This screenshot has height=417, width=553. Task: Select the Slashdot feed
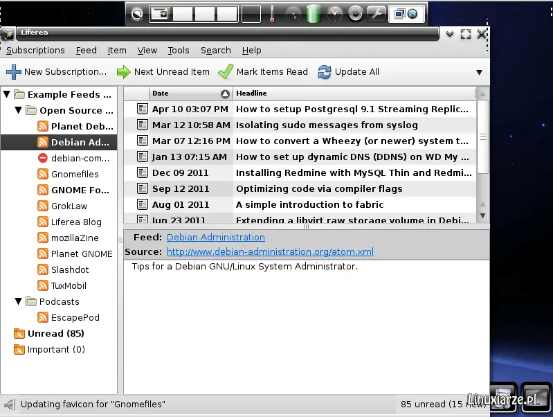[63, 269]
